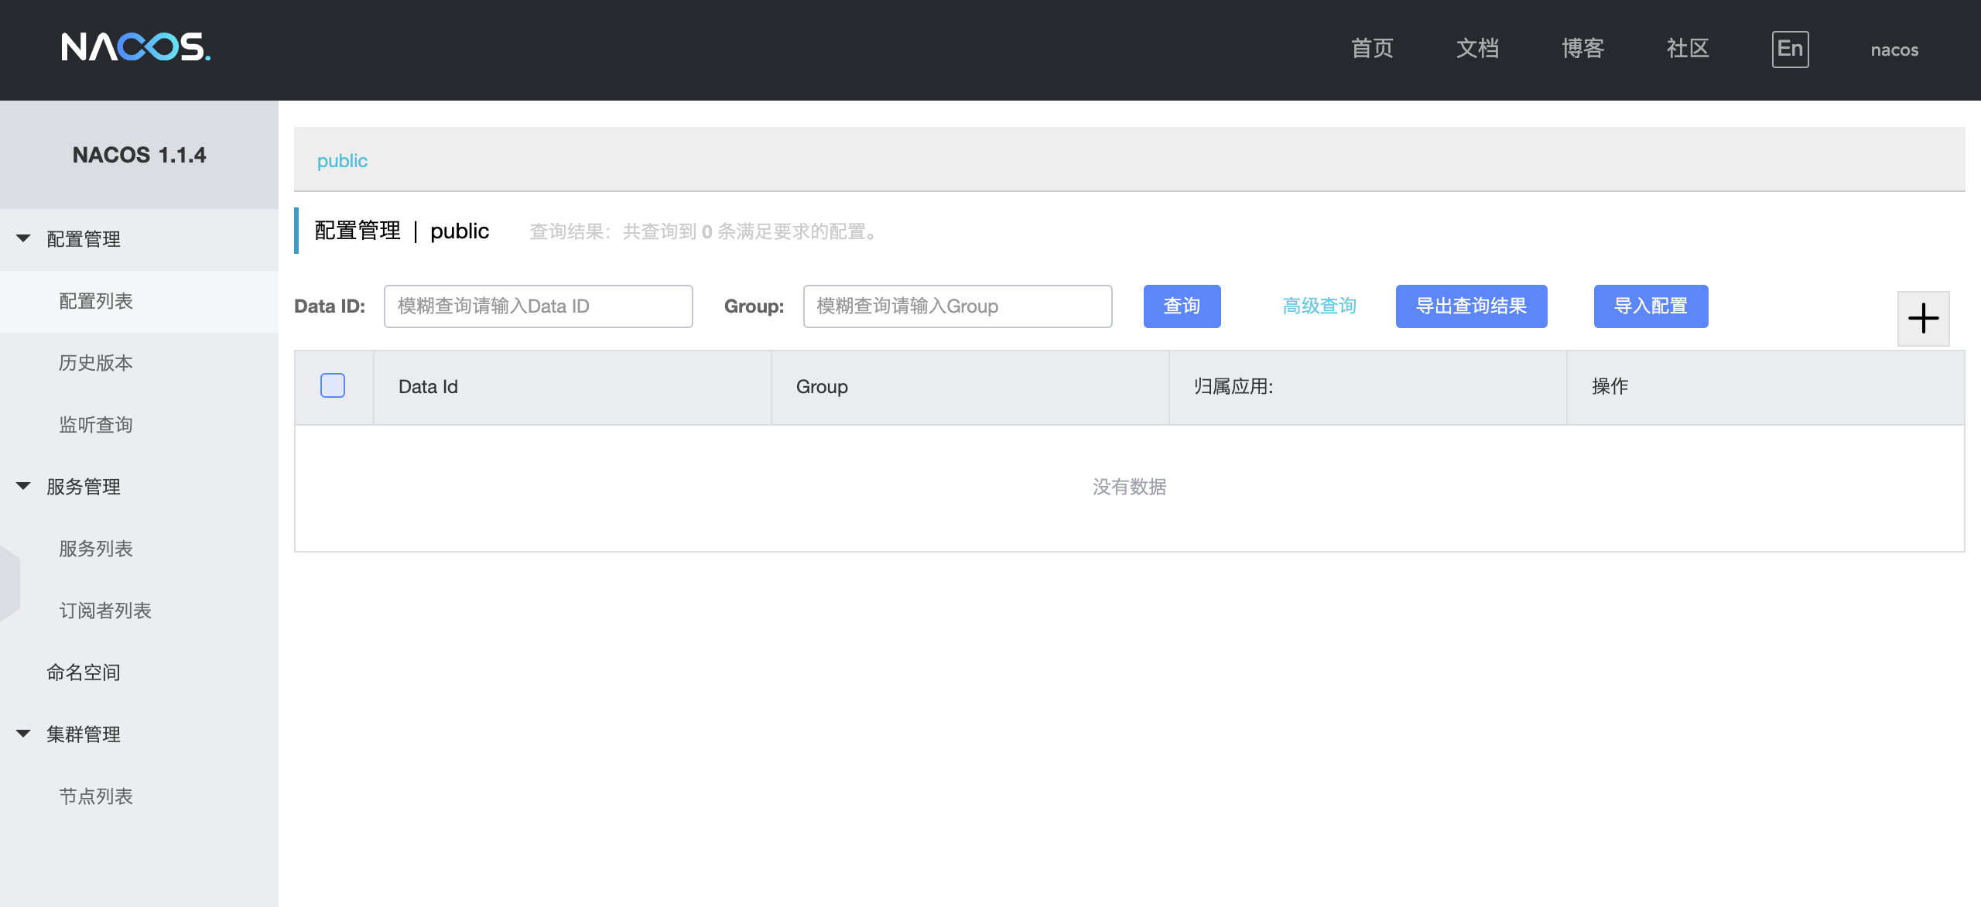Switch language with the En icon
This screenshot has height=907, width=1981.
tap(1790, 49)
